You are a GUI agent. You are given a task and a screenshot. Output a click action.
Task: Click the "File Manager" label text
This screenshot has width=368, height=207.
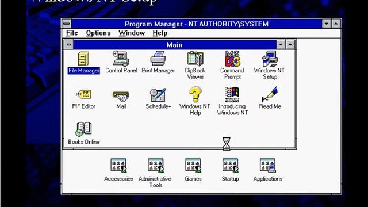(84, 71)
